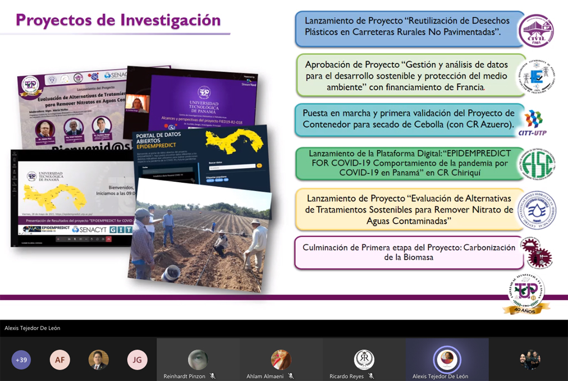The width and height of the screenshot is (568, 381).
Task: Open the +39 additional participants overflow
Action: click(22, 360)
